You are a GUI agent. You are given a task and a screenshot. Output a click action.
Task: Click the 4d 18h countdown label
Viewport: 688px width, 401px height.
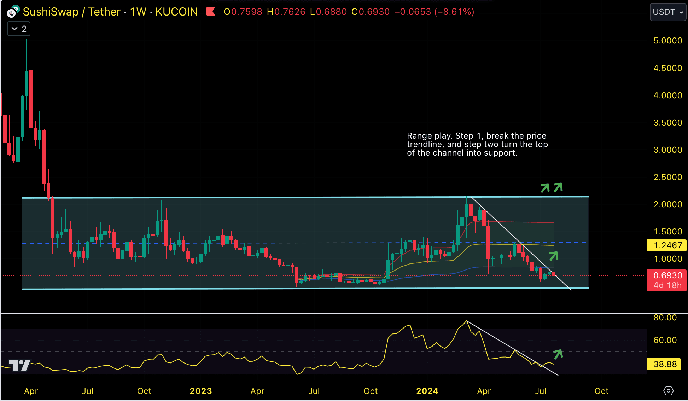click(667, 286)
